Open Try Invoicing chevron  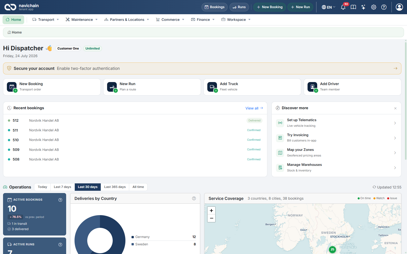[x=395, y=138]
